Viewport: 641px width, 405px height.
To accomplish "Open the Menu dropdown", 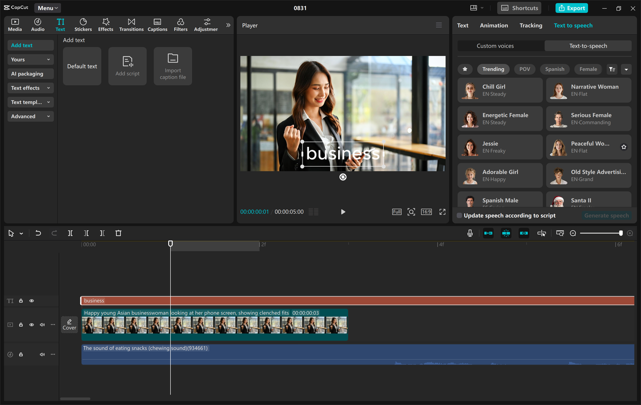I will point(47,7).
